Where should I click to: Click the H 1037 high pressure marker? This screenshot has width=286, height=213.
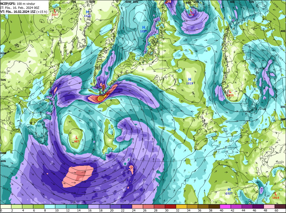click(x=144, y=29)
